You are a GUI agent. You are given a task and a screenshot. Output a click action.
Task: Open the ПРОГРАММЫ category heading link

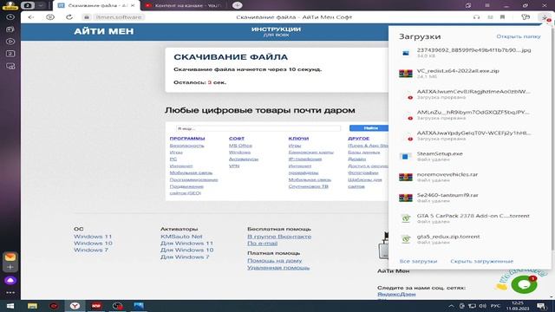tap(187, 139)
